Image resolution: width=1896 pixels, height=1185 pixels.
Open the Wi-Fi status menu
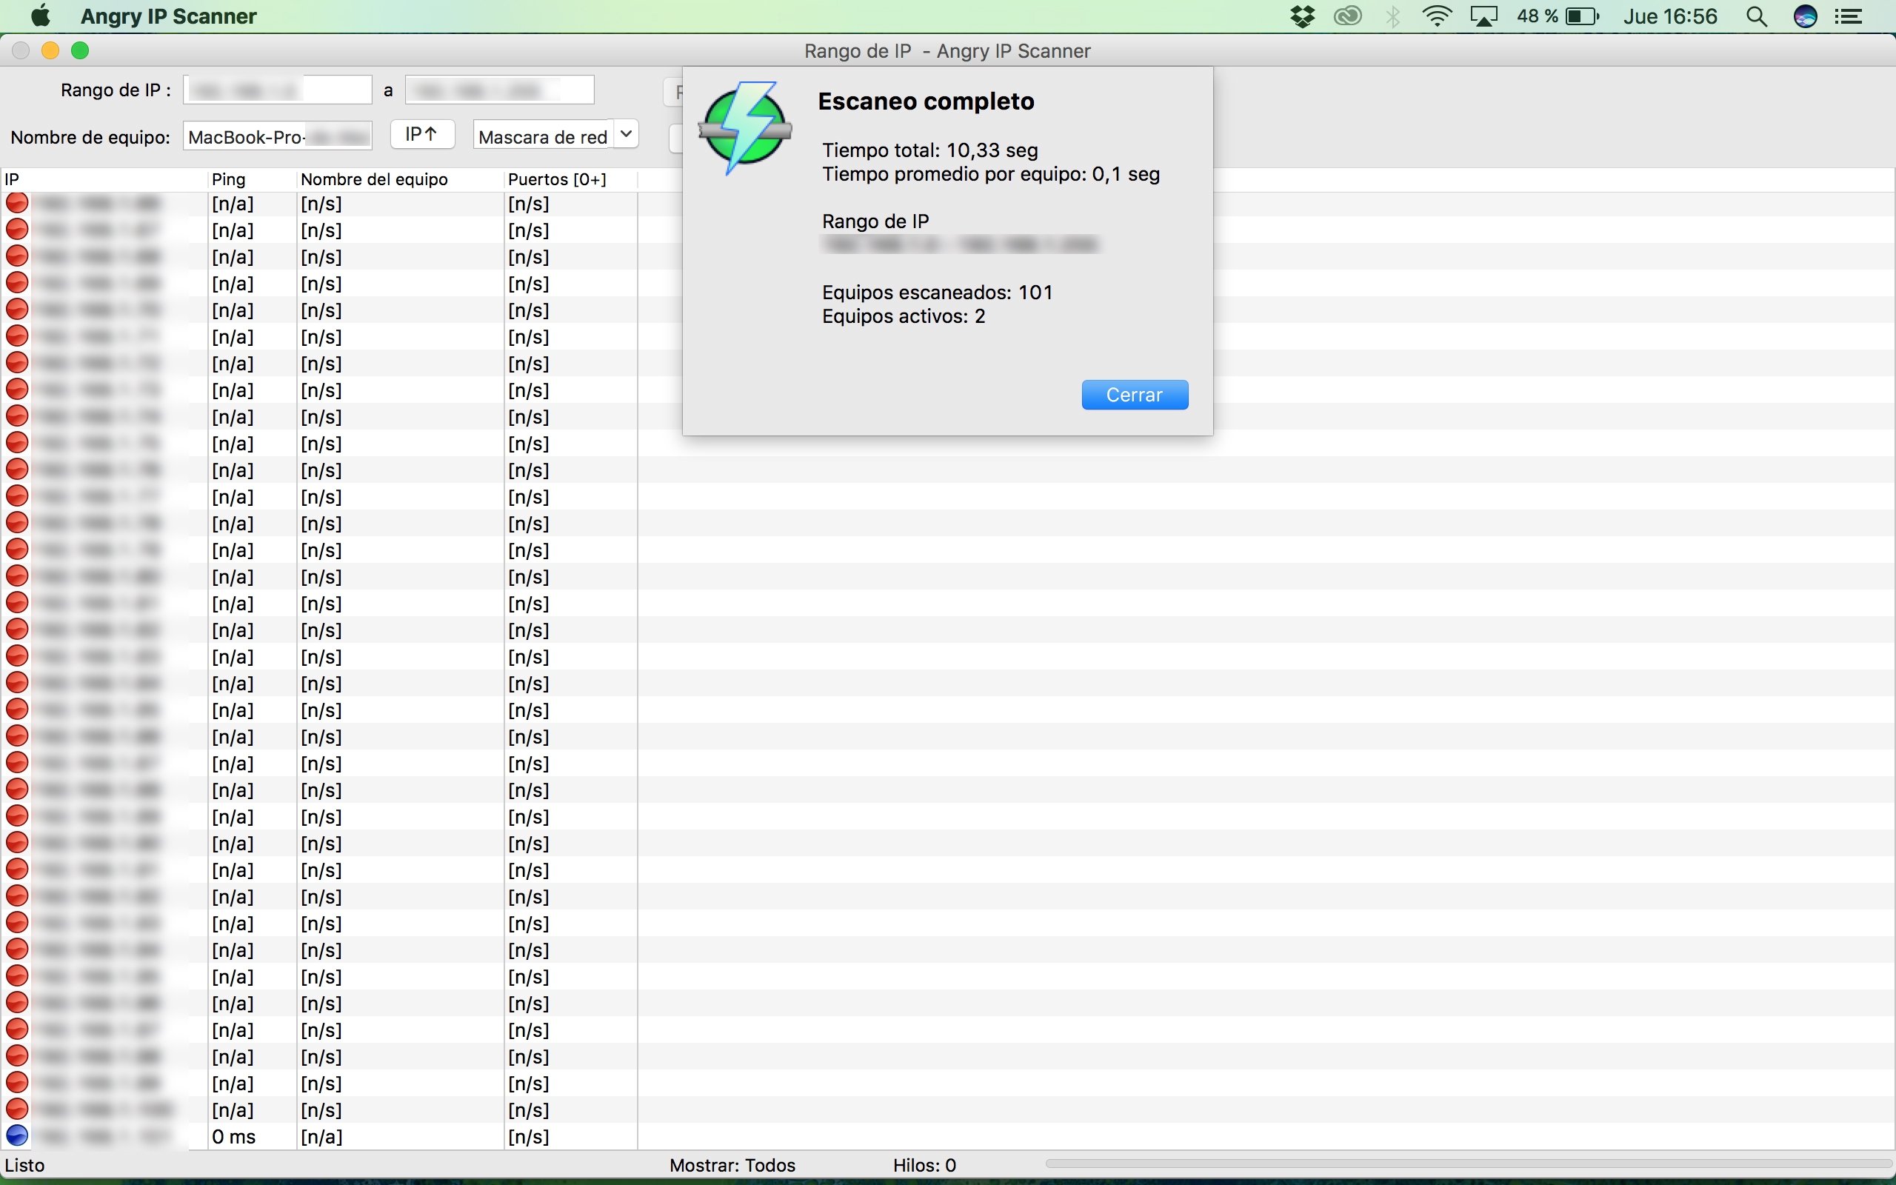[x=1438, y=16]
